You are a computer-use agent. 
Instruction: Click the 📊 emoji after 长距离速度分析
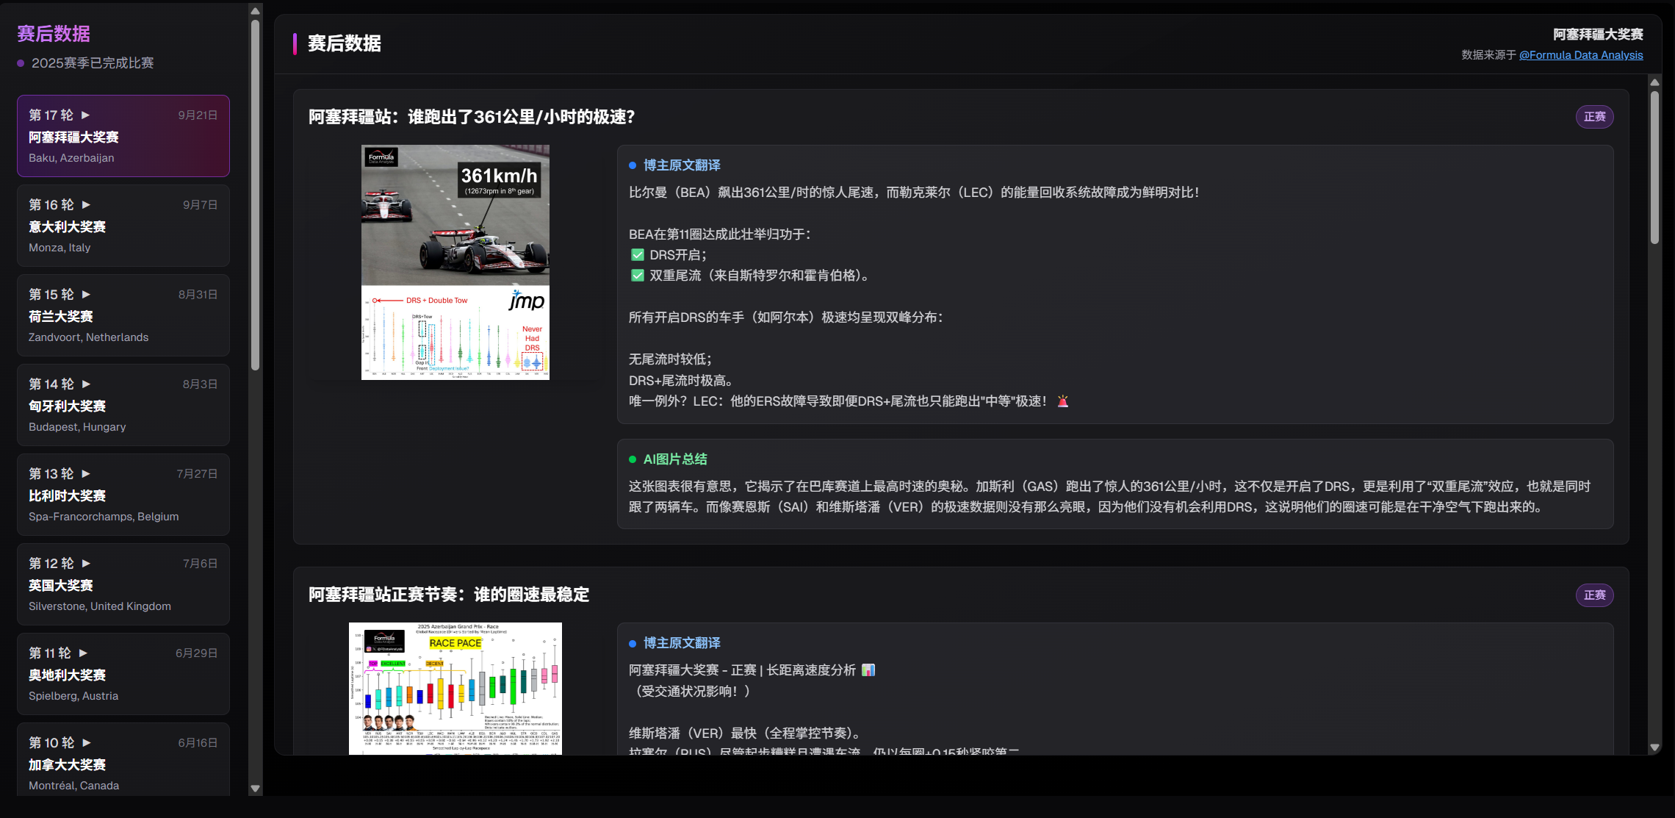click(869, 670)
